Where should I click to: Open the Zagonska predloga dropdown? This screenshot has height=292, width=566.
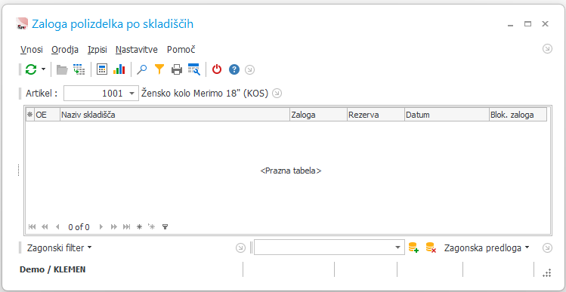click(x=487, y=248)
